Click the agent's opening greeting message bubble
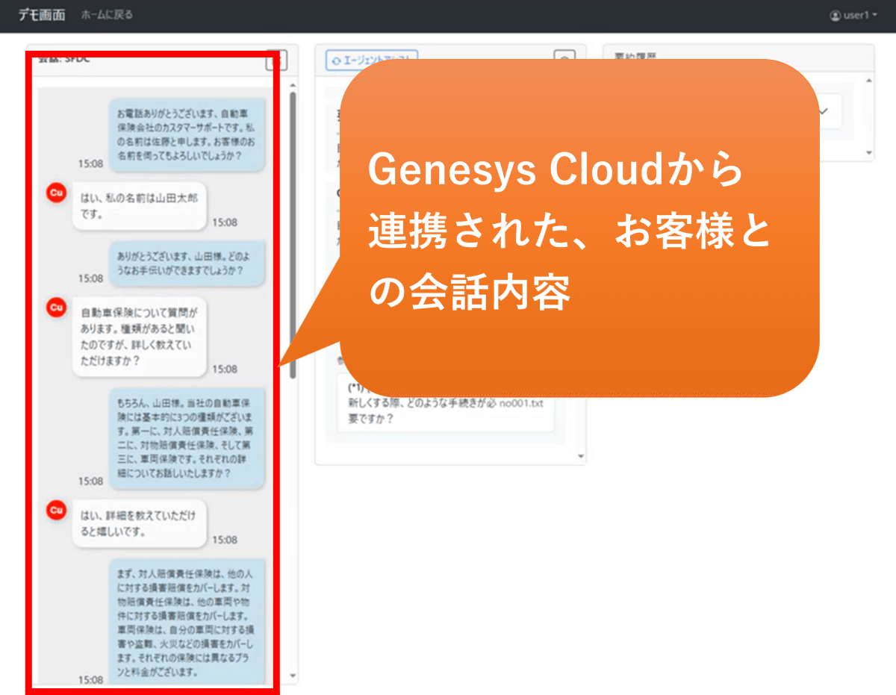The image size is (896, 695). [187, 134]
